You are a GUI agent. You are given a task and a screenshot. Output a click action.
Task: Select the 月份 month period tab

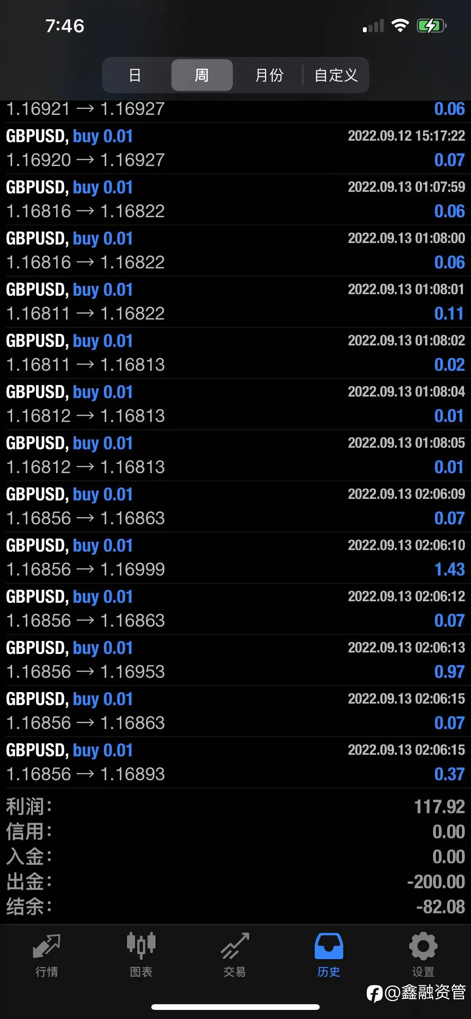(269, 75)
